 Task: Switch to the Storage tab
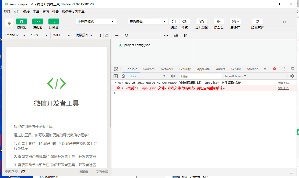pos(252,69)
